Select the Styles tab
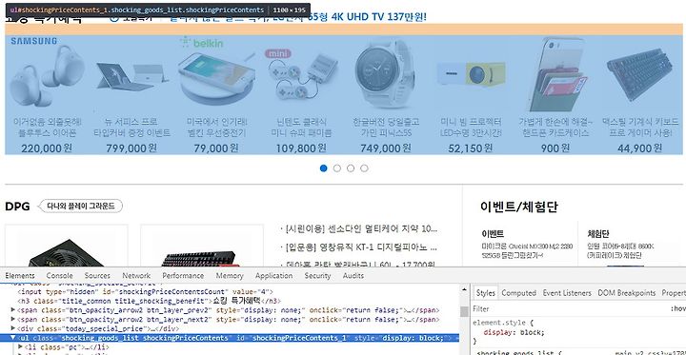This screenshot has width=686, height=355. pos(485,293)
